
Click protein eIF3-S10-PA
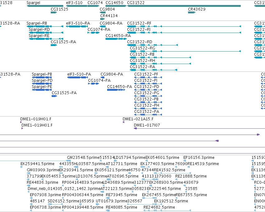click(x=79, y=74)
